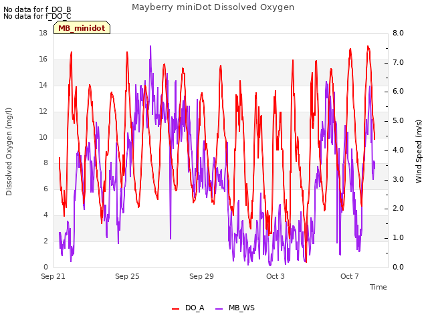Click the 'No data for f_DO_C' message
428x321 pixels.
pyautogui.click(x=37, y=16)
